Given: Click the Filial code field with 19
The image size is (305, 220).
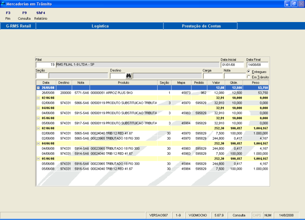Looking at the screenshot, I should (x=45, y=65).
